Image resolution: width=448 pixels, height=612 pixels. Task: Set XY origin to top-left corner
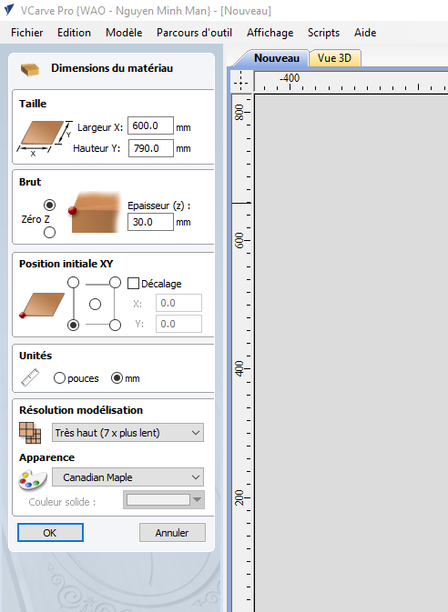point(74,282)
